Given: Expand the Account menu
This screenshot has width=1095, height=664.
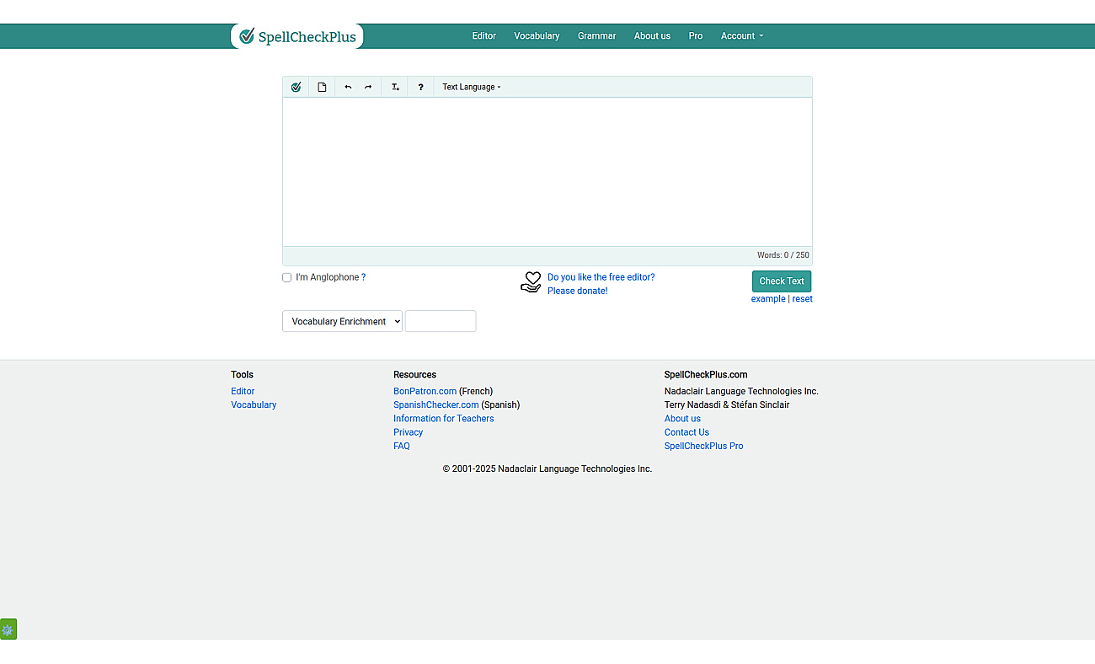Looking at the screenshot, I should click(742, 36).
